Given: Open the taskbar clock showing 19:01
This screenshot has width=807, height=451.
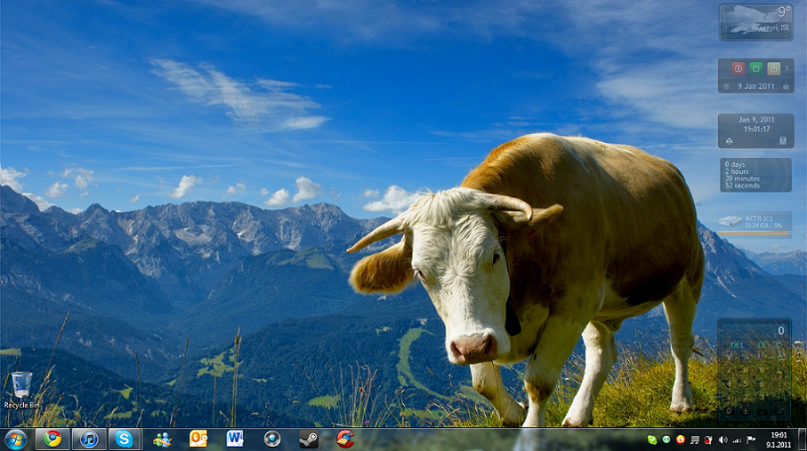Looking at the screenshot, I should [x=778, y=439].
